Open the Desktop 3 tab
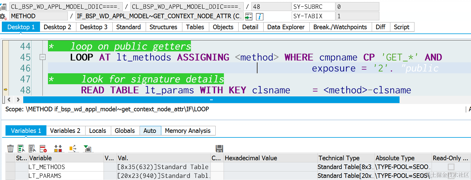 click(94, 27)
